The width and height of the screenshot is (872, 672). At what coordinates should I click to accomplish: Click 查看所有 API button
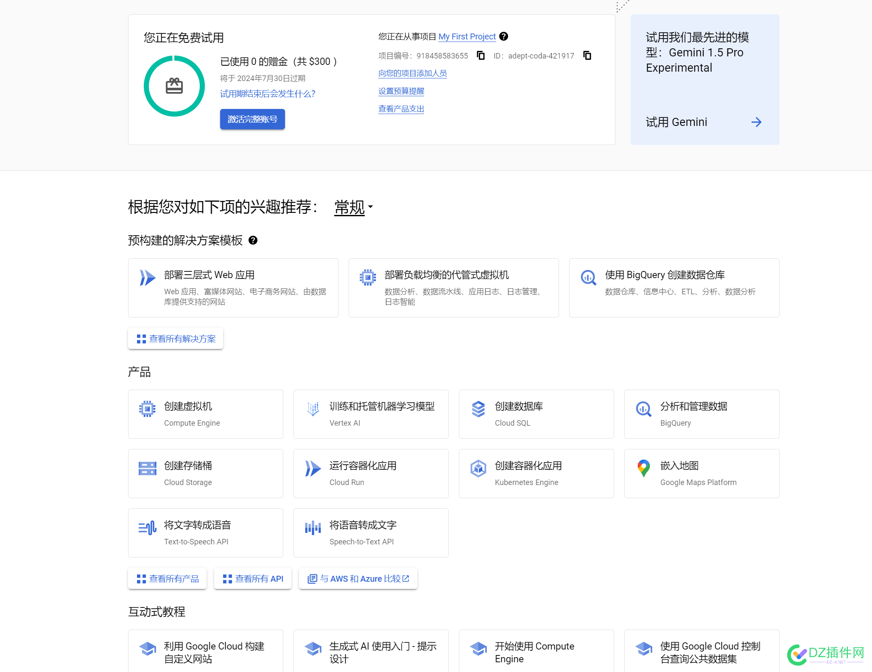(253, 579)
